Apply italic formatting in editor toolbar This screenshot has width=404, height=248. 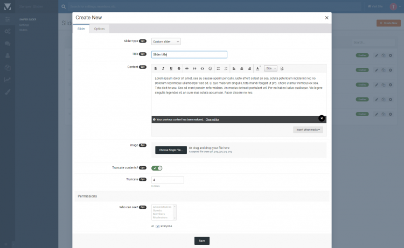coord(163,68)
